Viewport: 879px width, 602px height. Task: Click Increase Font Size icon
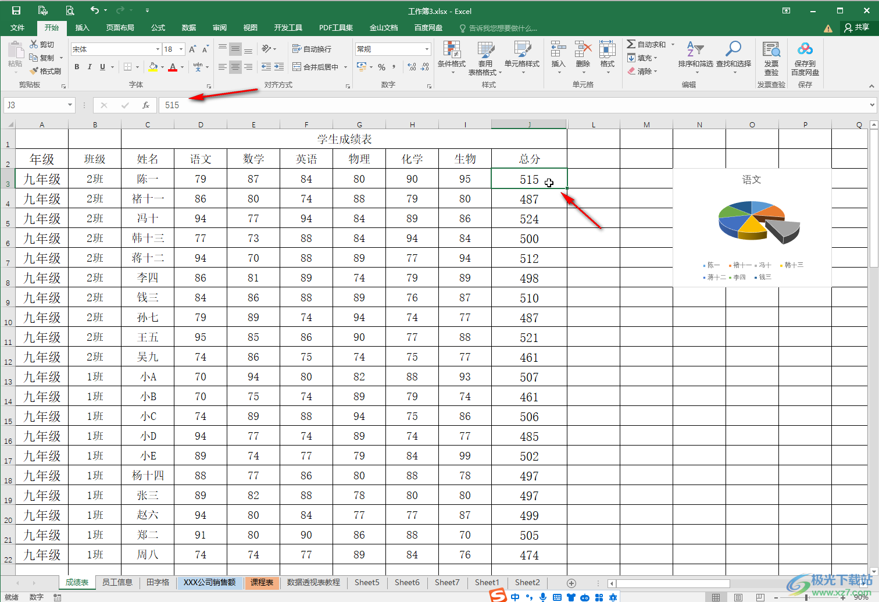(192, 49)
